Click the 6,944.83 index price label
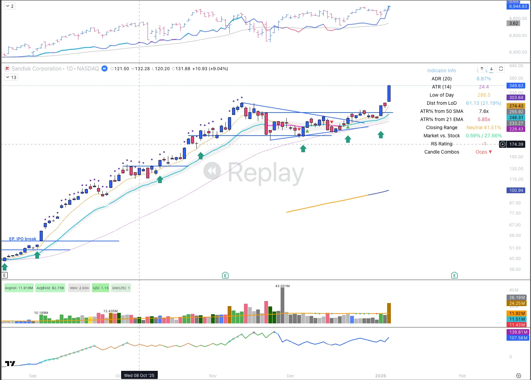The width and height of the screenshot is (531, 380). pos(518,6)
